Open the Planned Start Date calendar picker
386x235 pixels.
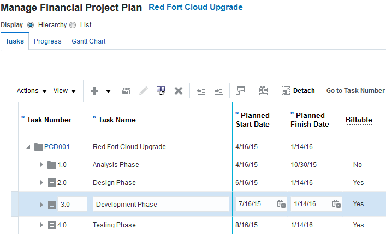click(281, 204)
